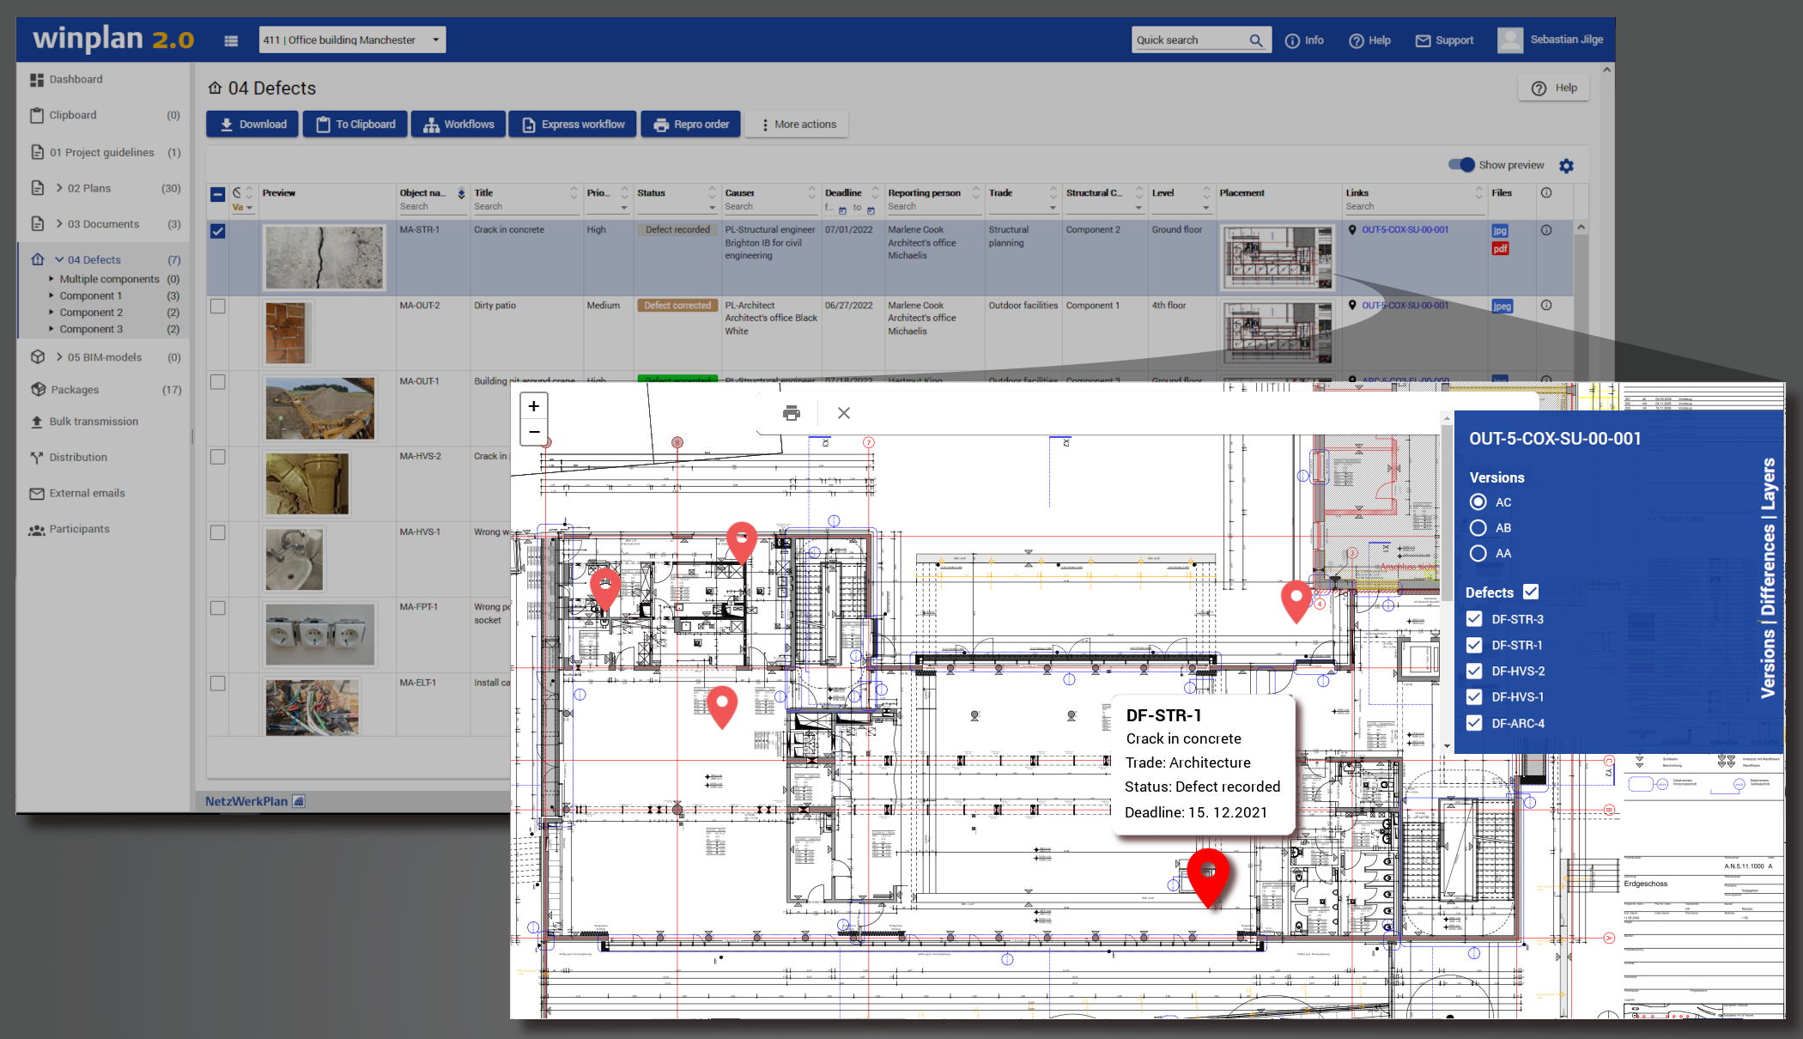Screen dimensions: 1803x1039
Task: Click the Repro order button
Action: pyautogui.click(x=691, y=125)
